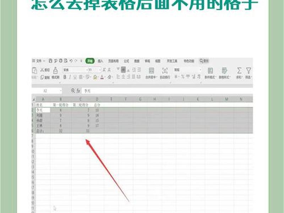
Task: Open the 条件格式 Conditional Formatting dropdown
Action: (x=210, y=73)
